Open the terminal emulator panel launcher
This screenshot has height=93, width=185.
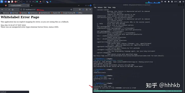point(18,2)
